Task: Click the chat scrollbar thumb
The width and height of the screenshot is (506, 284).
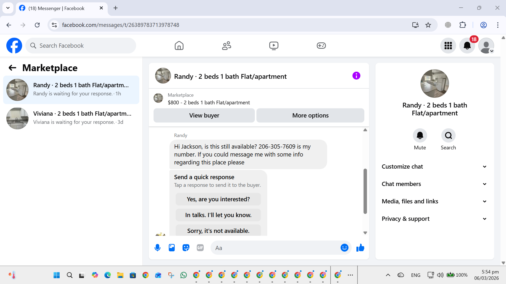Action: [365, 191]
